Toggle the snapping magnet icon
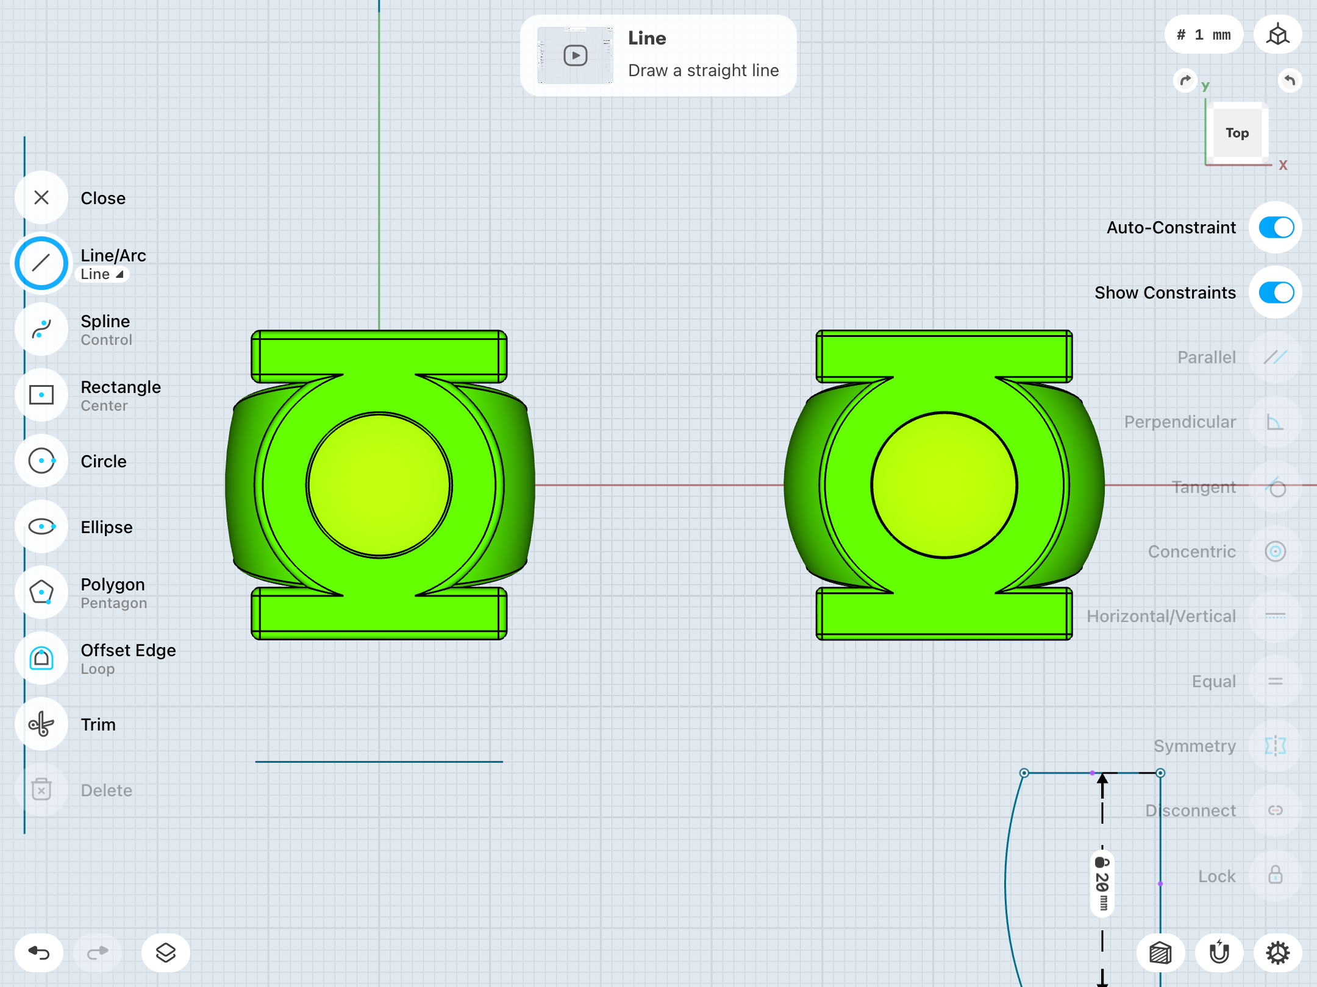The width and height of the screenshot is (1317, 987). [1219, 953]
